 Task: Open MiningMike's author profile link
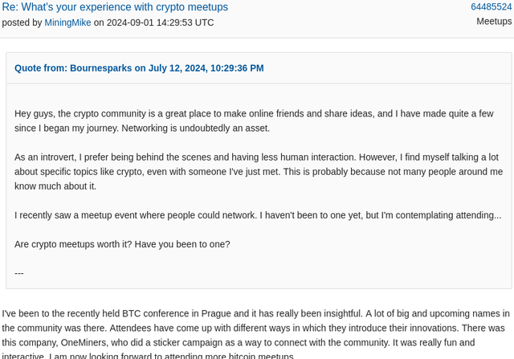pos(67,22)
